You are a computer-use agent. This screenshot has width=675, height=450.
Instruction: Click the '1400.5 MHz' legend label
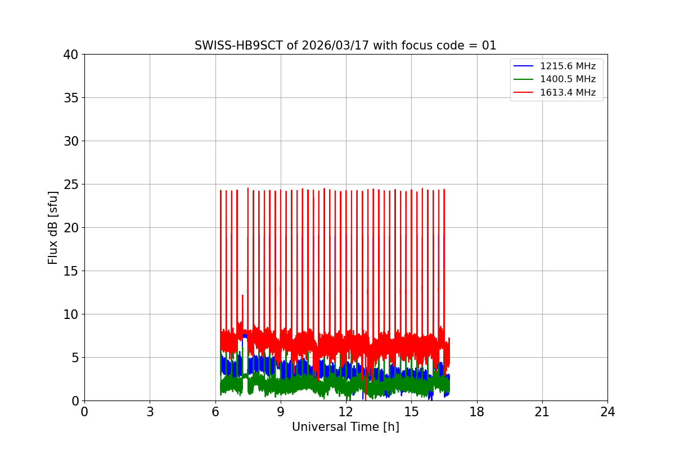[568, 79]
